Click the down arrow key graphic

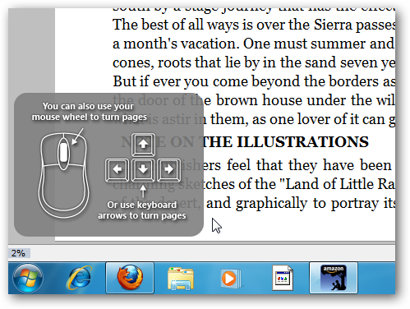click(143, 170)
